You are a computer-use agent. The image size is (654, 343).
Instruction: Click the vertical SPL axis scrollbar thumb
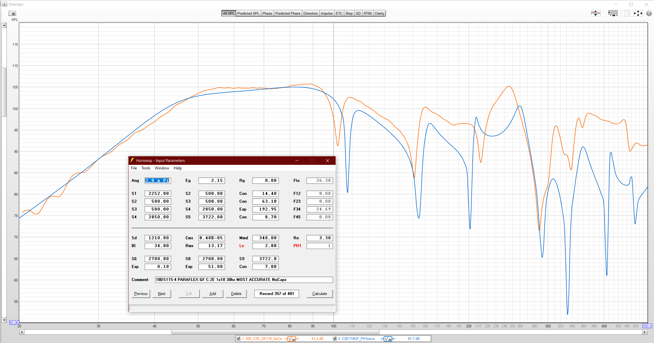[x=4, y=92]
